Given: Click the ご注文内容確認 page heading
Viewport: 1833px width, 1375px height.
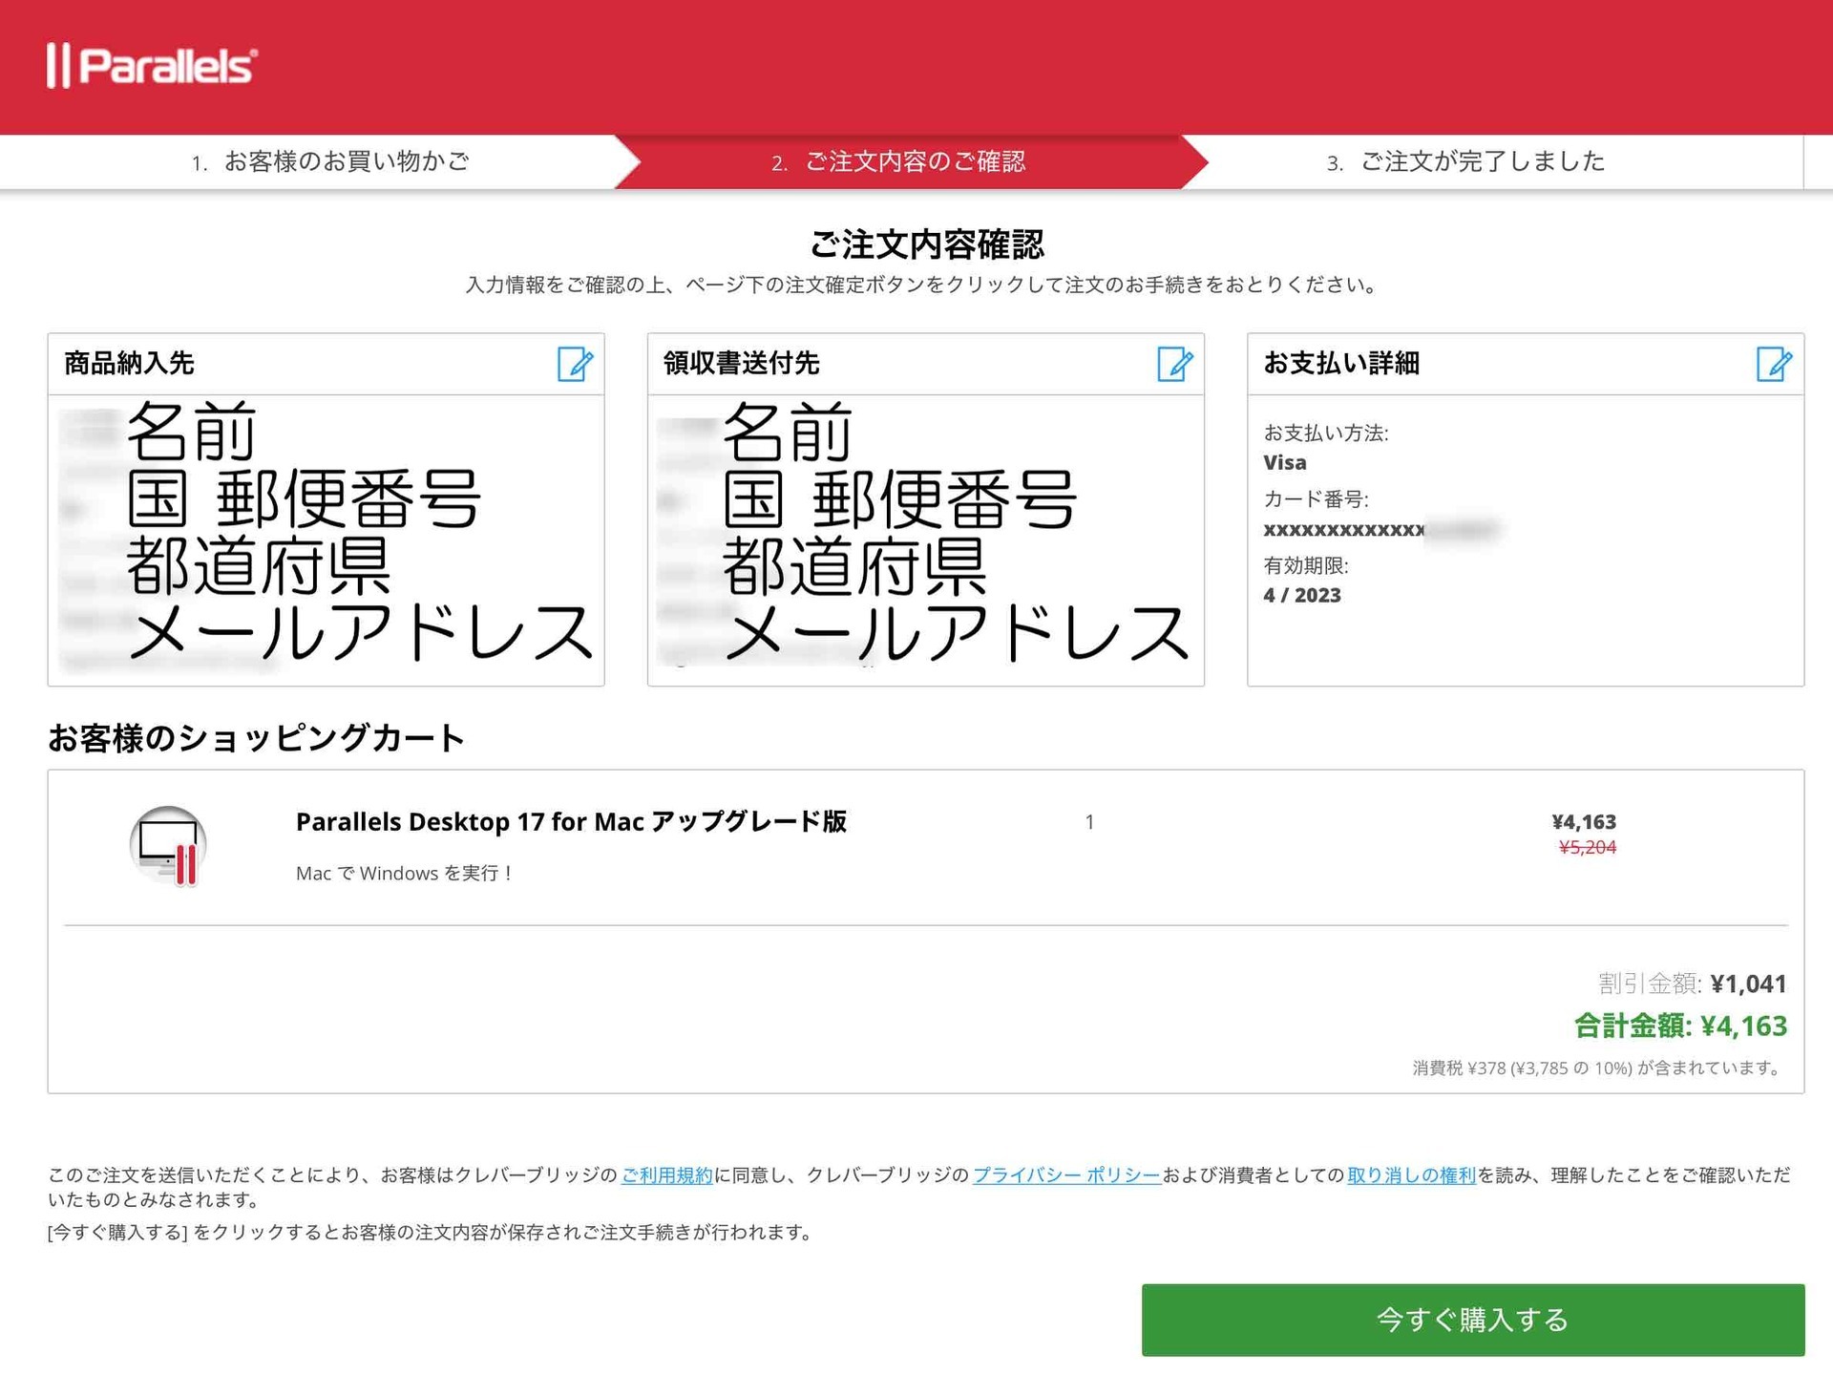Looking at the screenshot, I should click(x=926, y=244).
